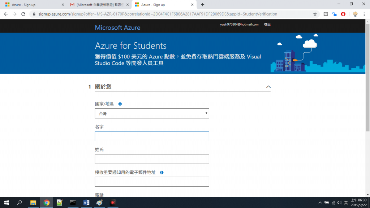The height and width of the screenshot is (208, 370).
Task: Switch to the first Azure - Sign up tab
Action: (32, 5)
